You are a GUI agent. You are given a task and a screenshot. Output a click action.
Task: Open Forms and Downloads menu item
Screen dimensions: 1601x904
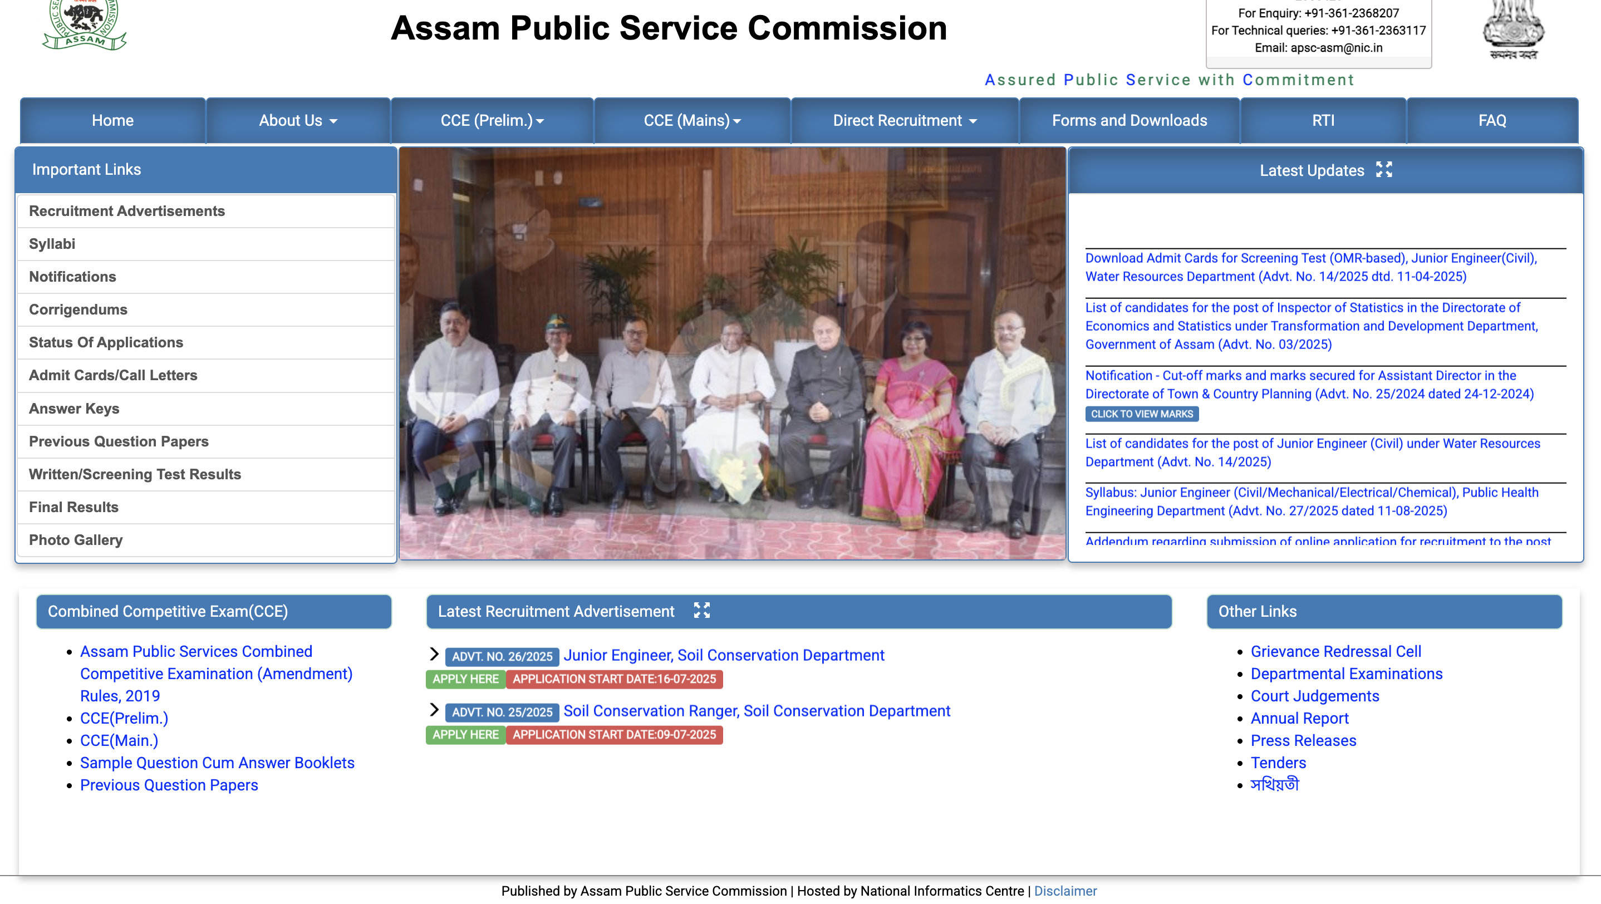tap(1128, 121)
